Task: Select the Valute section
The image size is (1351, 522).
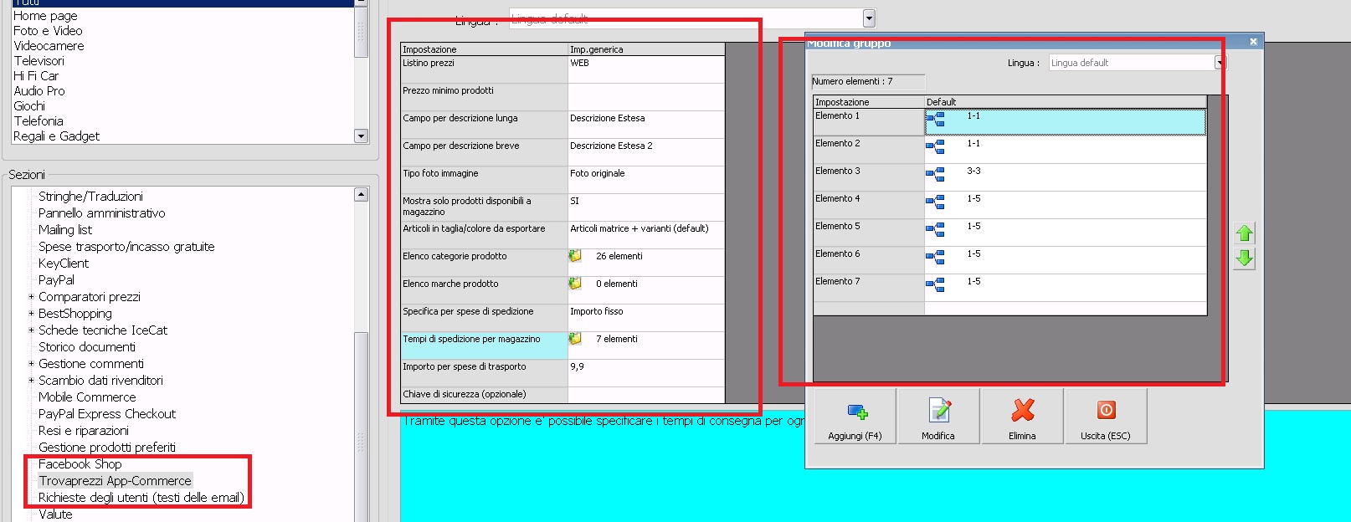Action: (55, 514)
